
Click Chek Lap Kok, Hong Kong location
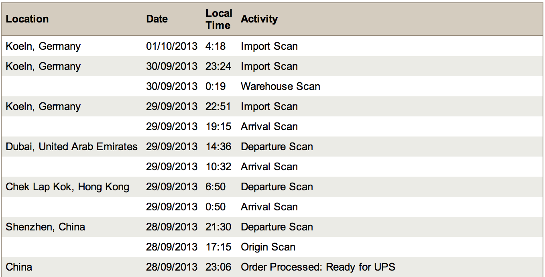67,187
